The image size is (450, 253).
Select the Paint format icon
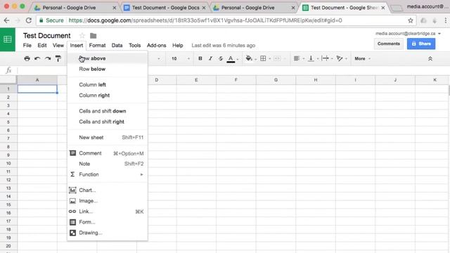click(58, 58)
